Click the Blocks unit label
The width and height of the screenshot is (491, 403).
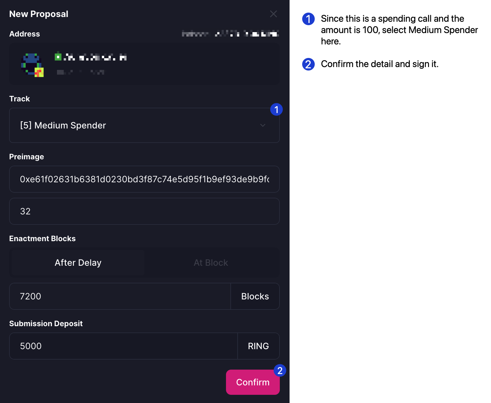pos(255,296)
